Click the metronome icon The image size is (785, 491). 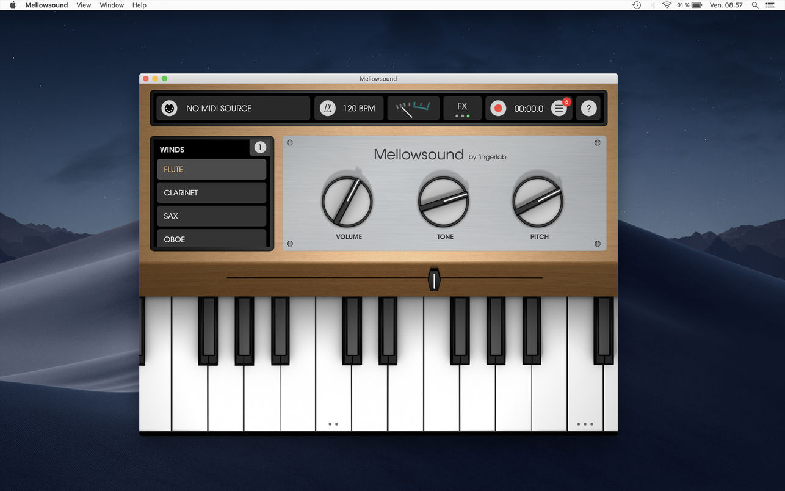(328, 108)
